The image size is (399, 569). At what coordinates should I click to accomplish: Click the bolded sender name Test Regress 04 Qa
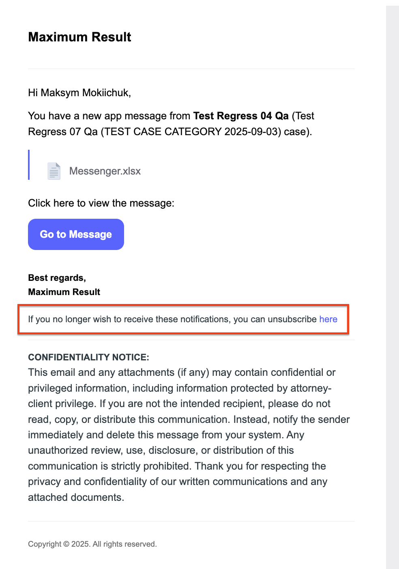241,116
